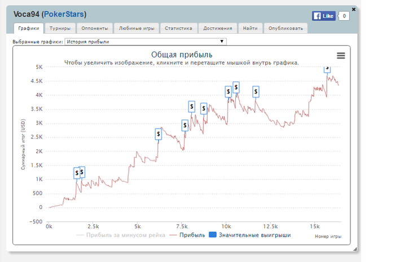The height and width of the screenshot is (262, 395).
Task: Toggle the Прибыль legend series
Action: pos(187,235)
